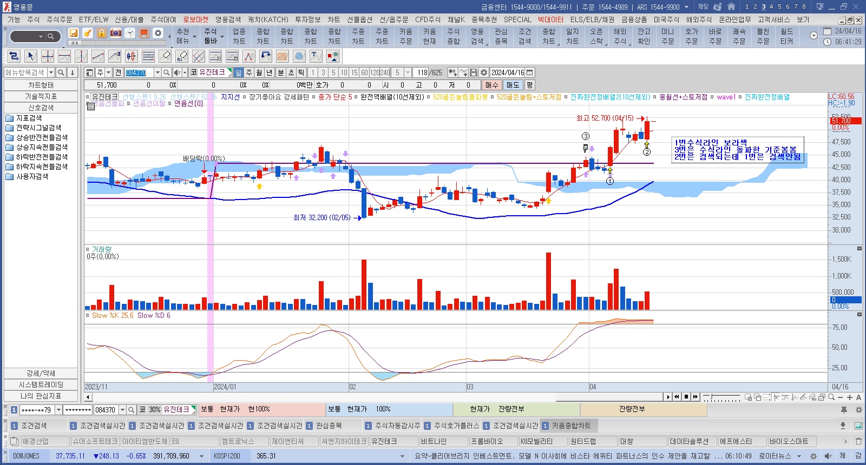Image resolution: width=866 pixels, height=465 pixels.
Task: Toggle minute (분) chart period
Action: tap(280, 72)
